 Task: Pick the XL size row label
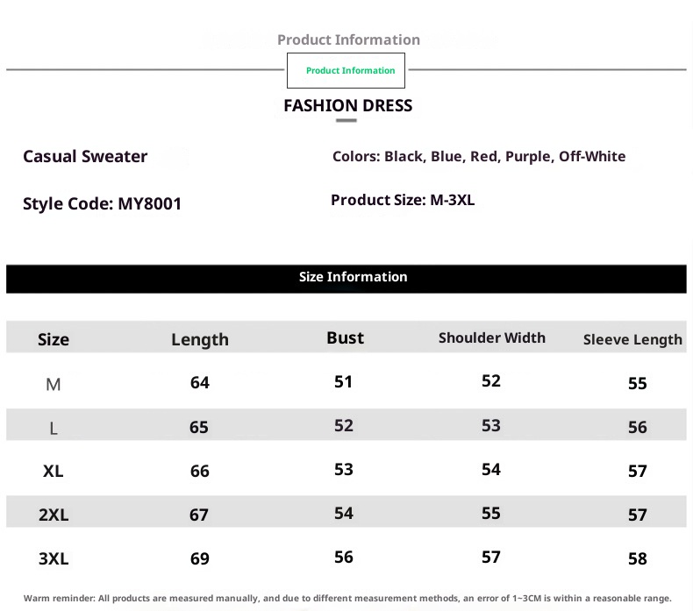point(54,471)
